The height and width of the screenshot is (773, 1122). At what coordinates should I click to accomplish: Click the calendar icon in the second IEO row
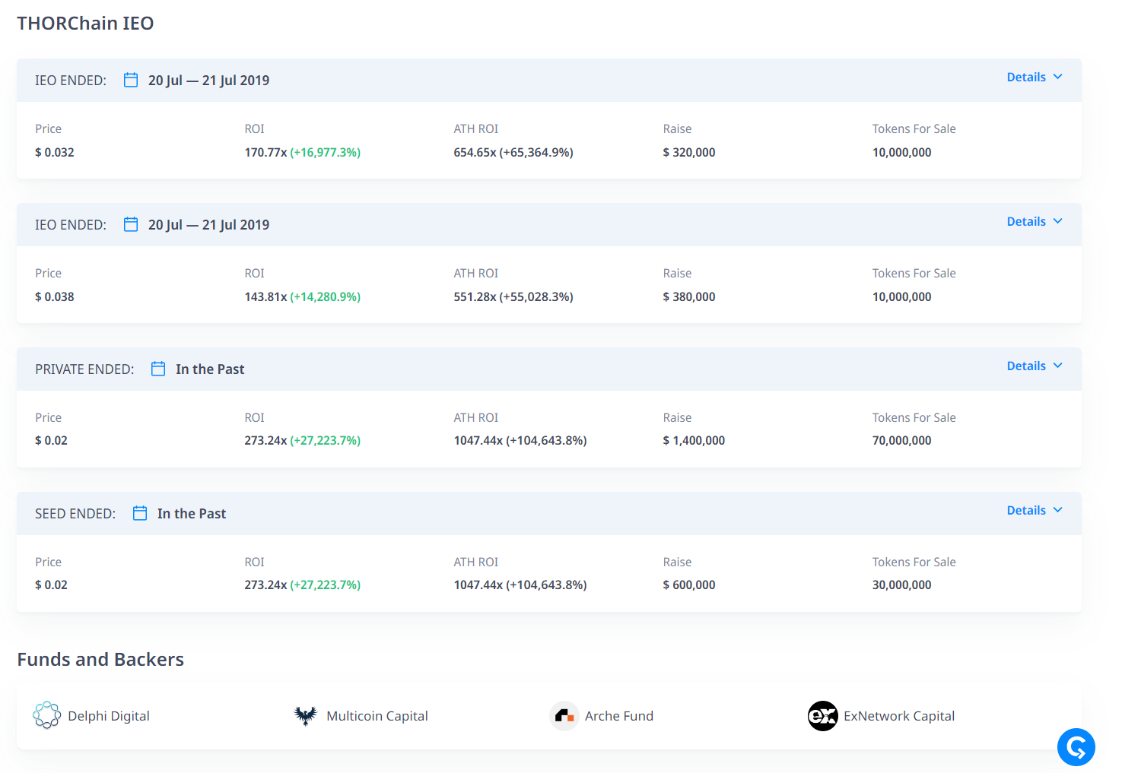(130, 223)
